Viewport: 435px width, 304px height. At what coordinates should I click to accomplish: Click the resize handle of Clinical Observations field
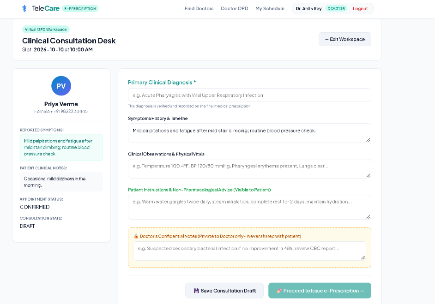368,175
